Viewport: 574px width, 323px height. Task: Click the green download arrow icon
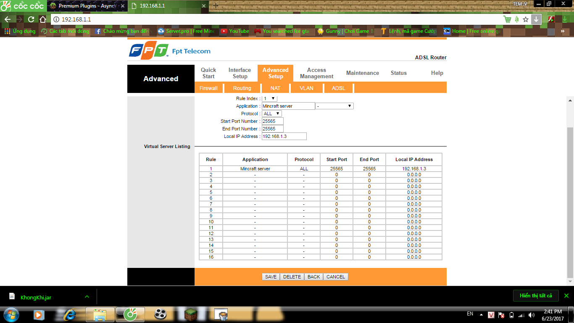click(564, 19)
